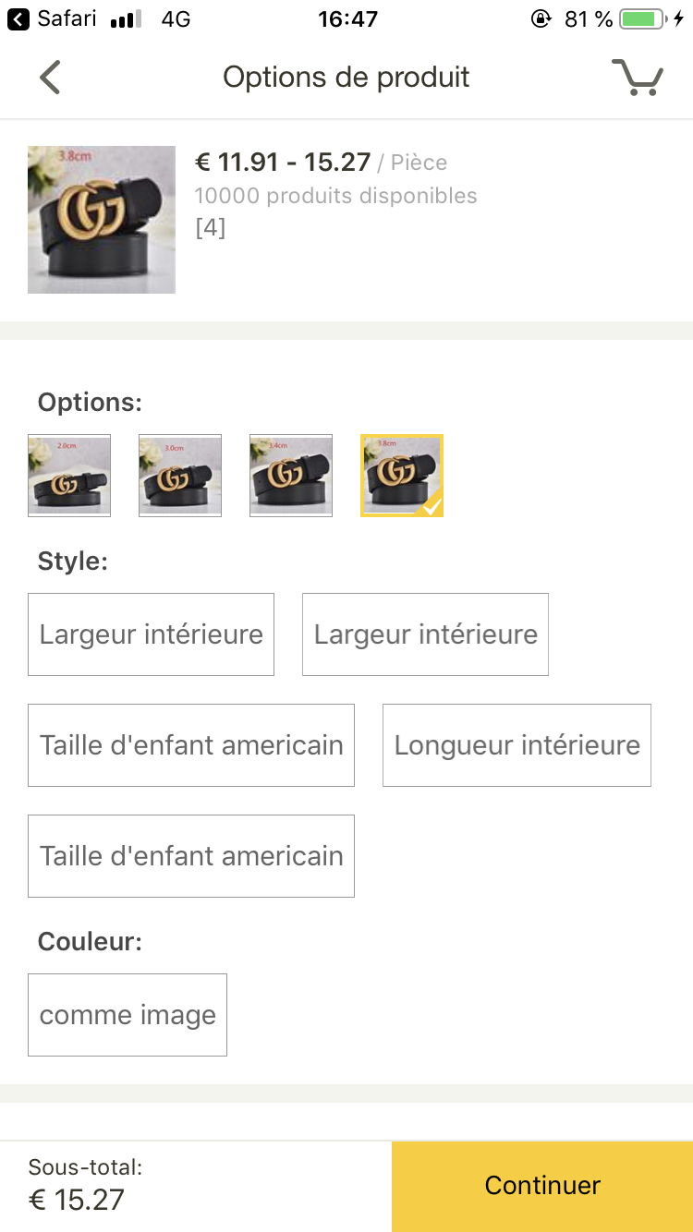Return to Safari via status bar arrow
Screen dimensions: 693x1232
18,18
